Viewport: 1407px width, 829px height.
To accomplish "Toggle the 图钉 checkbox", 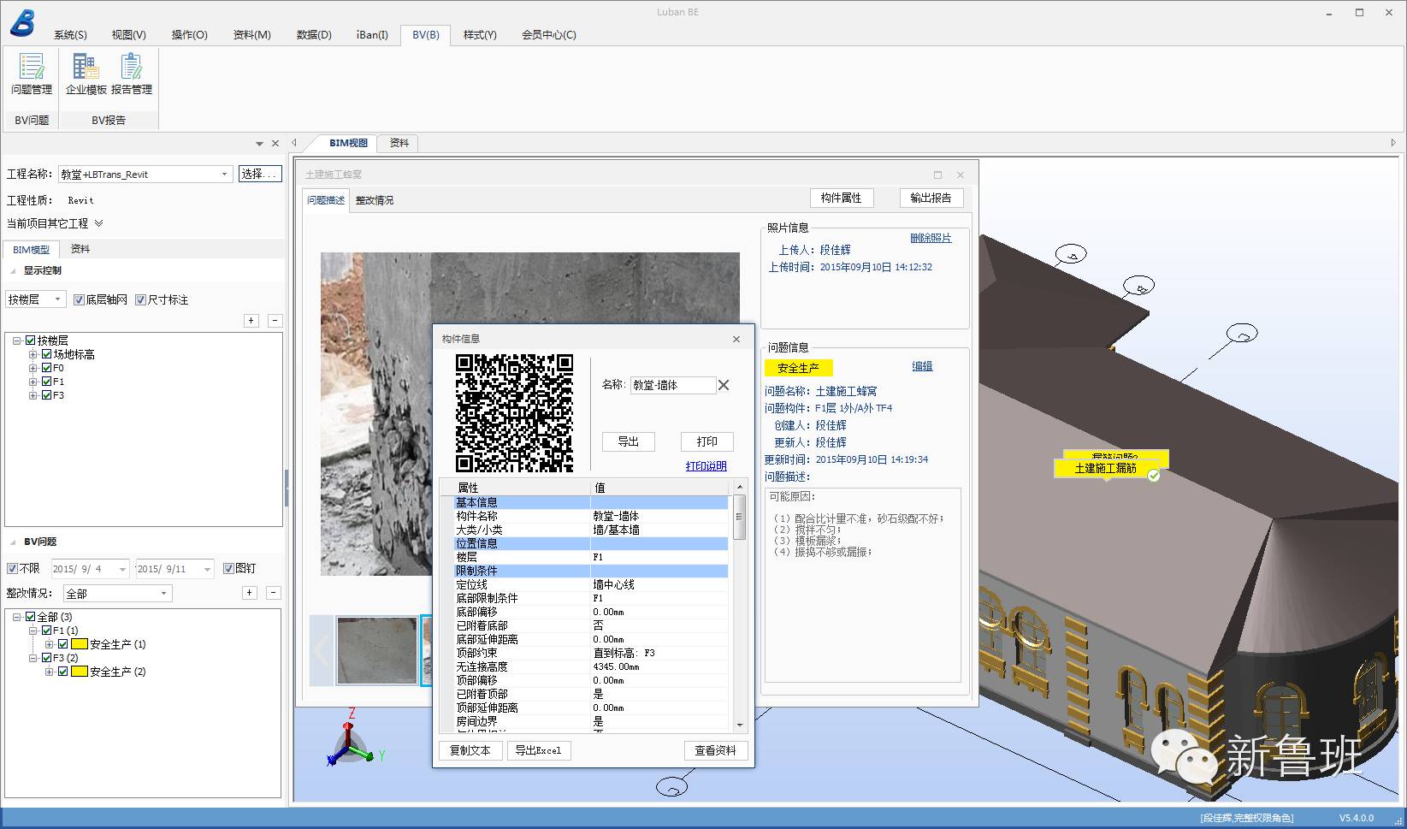I will click(228, 569).
